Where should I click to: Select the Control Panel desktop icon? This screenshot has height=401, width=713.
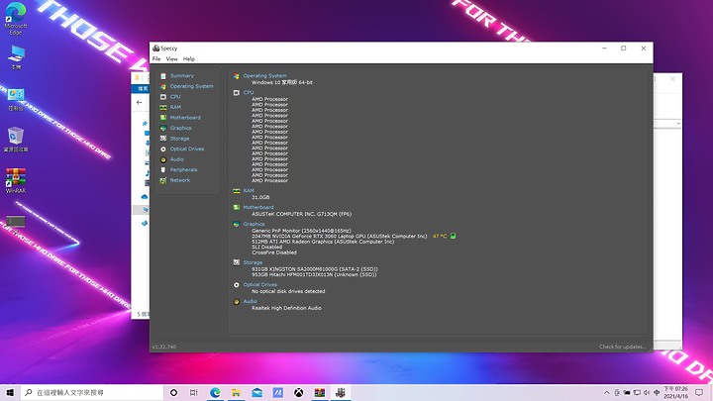pos(16,100)
